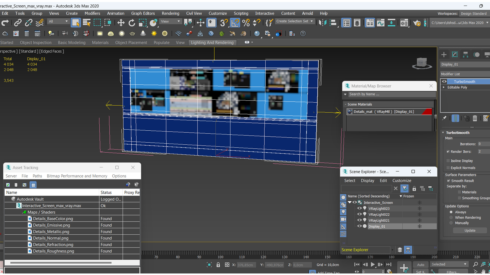Click the Sun positioner light icon
Image resolution: width=490 pixels, height=275 pixels.
coord(154,34)
